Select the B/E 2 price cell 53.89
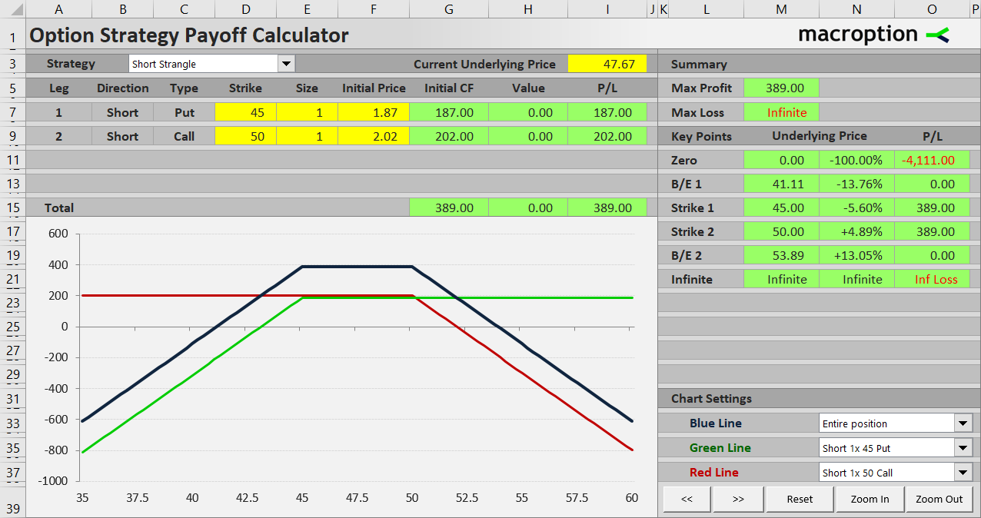The height and width of the screenshot is (518, 981). (781, 255)
